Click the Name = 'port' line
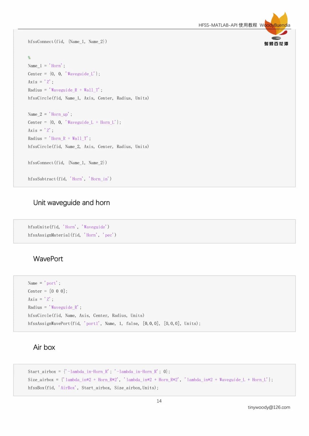The width and height of the screenshot is (309, 436). coord(44,283)
